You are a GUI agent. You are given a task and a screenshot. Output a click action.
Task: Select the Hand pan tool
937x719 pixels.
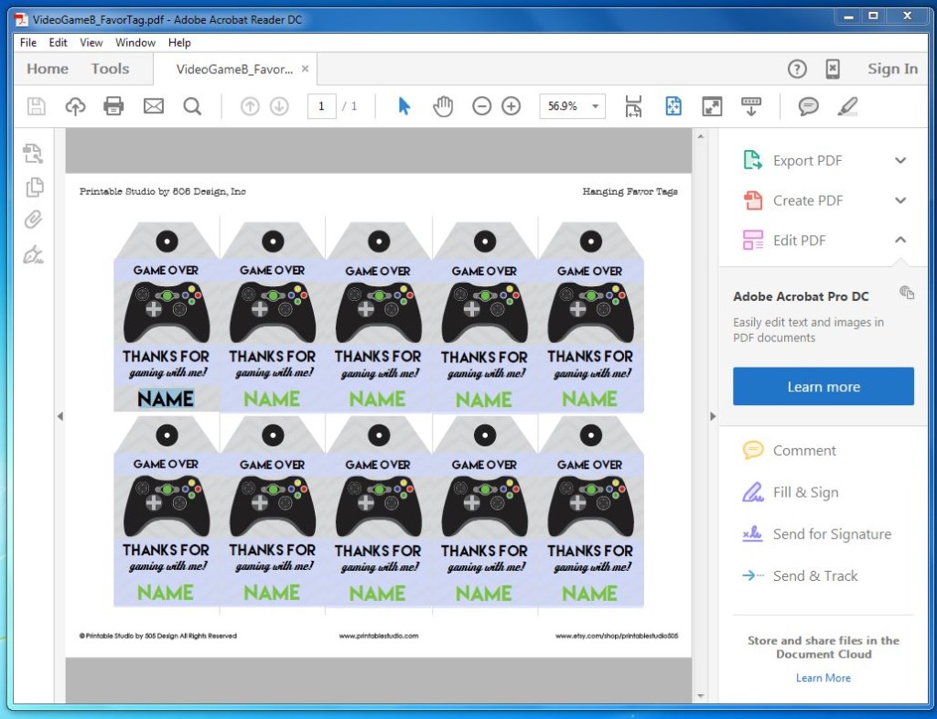pos(443,106)
